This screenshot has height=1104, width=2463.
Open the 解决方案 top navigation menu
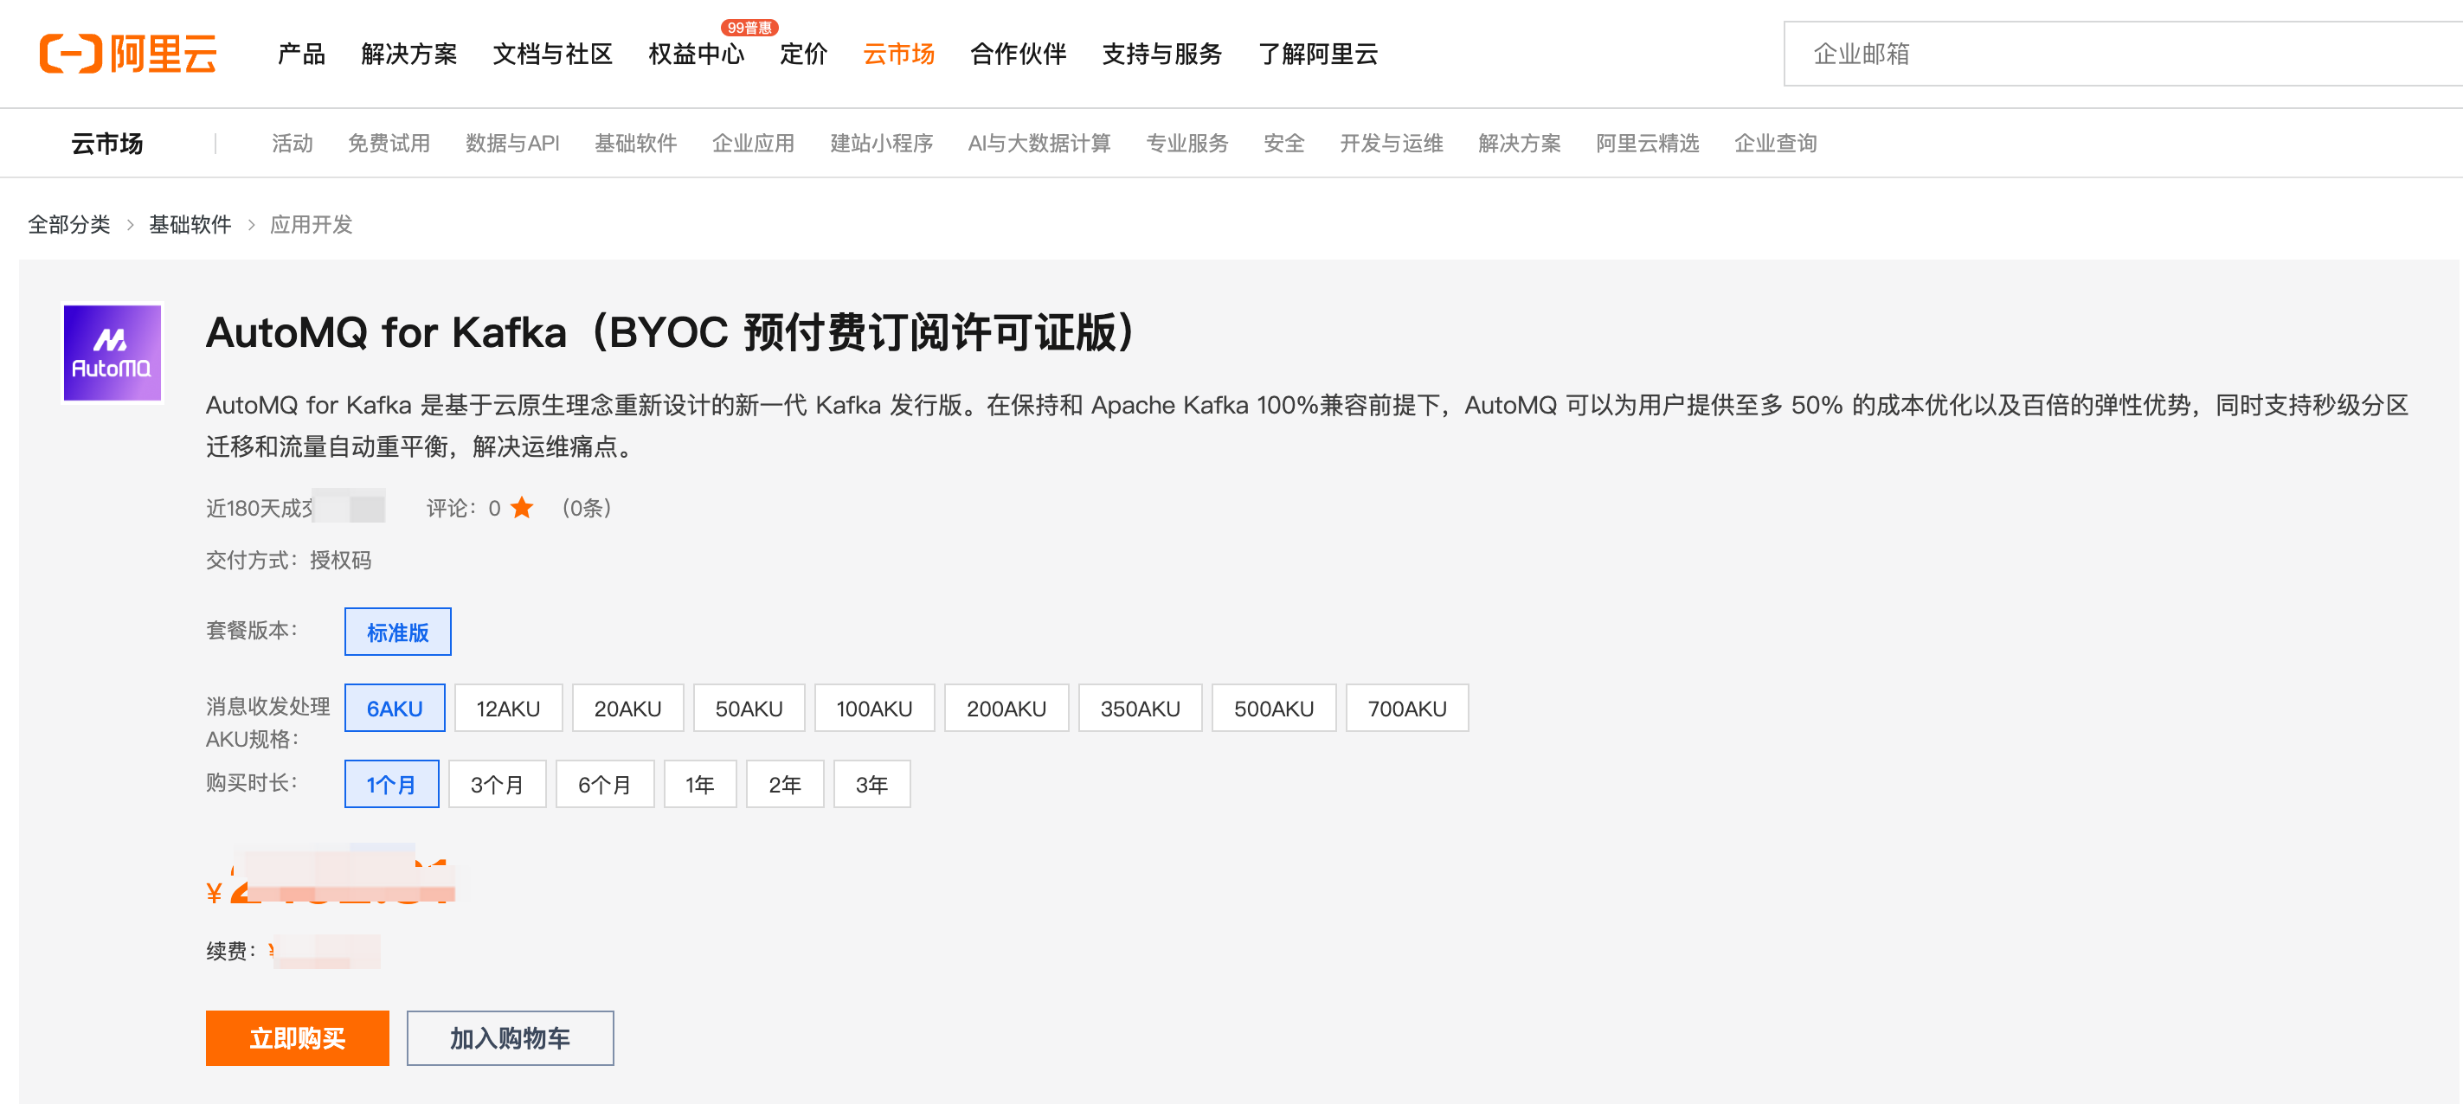point(408,54)
